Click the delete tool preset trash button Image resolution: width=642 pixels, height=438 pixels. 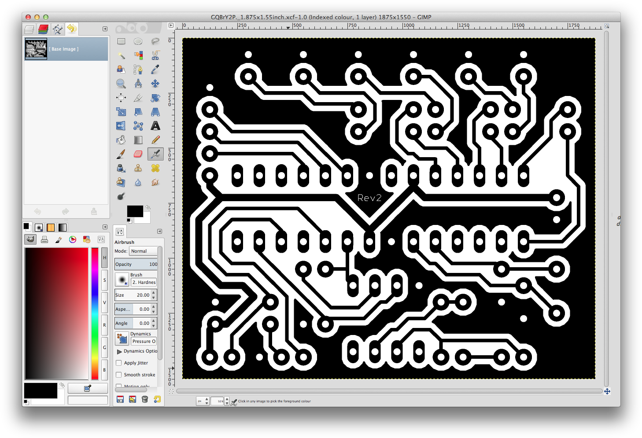(x=145, y=399)
